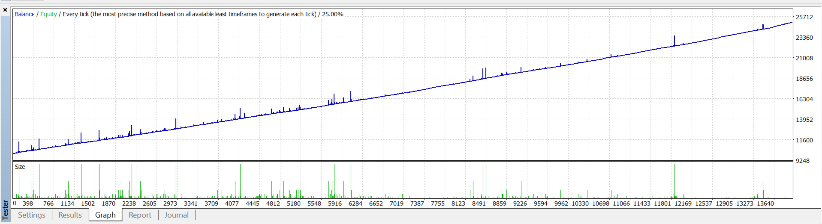The image size is (822, 224).
Task: Click trade number 1134 on the horizontal axis
Action: point(67,203)
